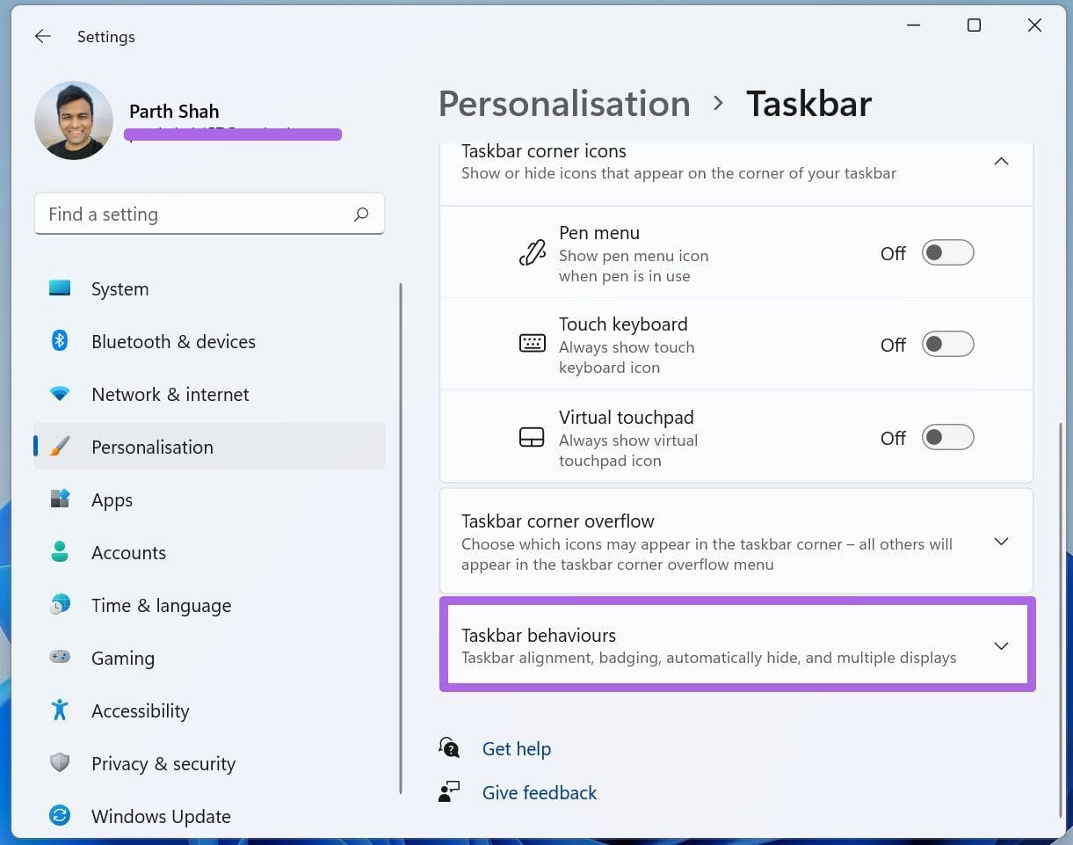Viewport: 1073px width, 845px height.
Task: Enable the Touch keyboard toggle
Action: pyautogui.click(x=947, y=344)
